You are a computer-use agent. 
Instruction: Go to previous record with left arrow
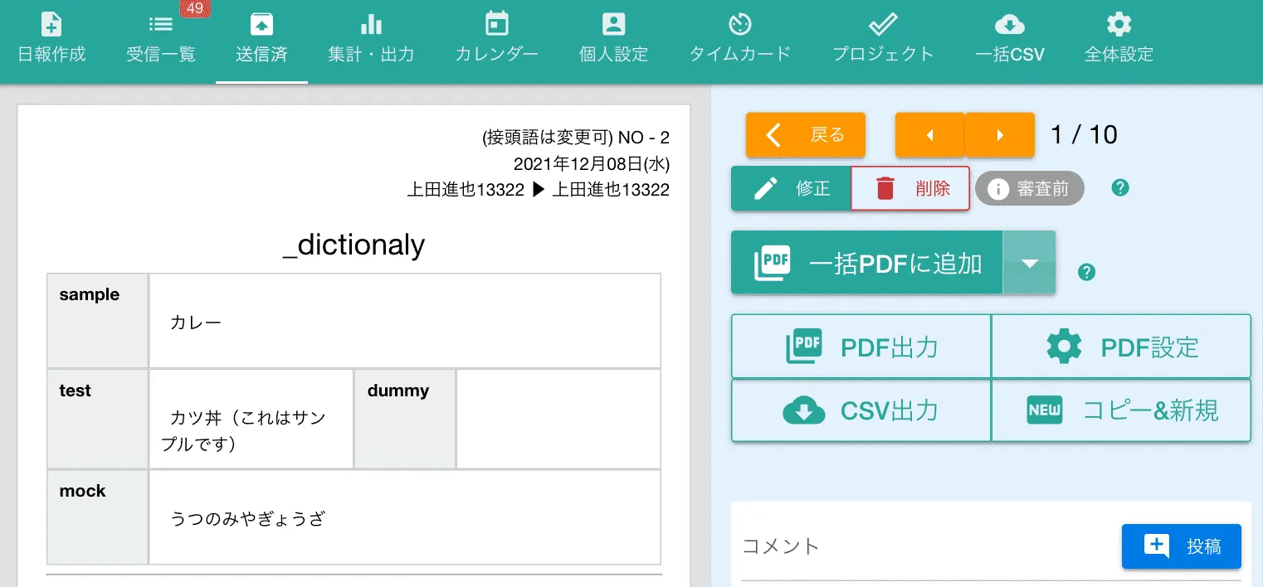pos(929,134)
